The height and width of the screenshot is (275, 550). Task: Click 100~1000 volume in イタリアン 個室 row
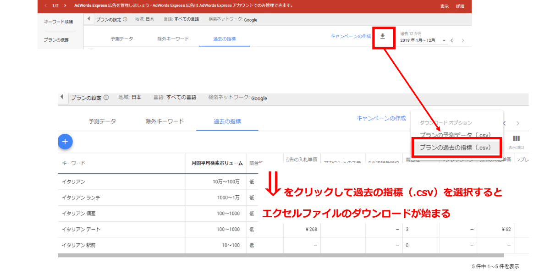pos(229,214)
